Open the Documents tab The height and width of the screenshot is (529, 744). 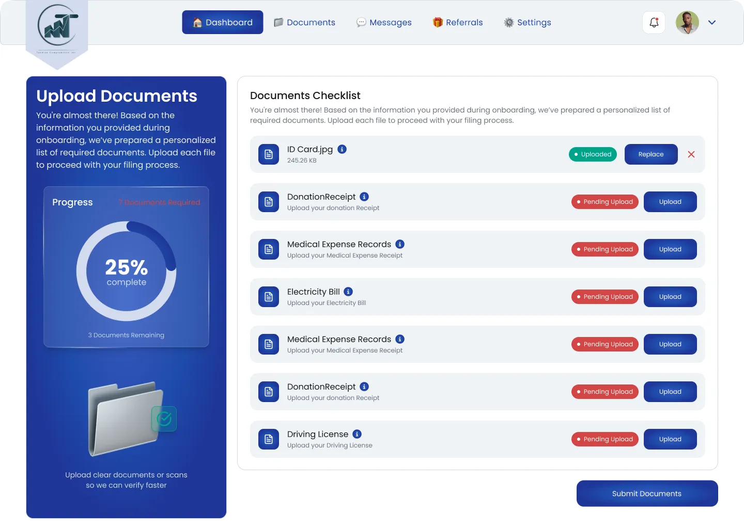(x=304, y=22)
